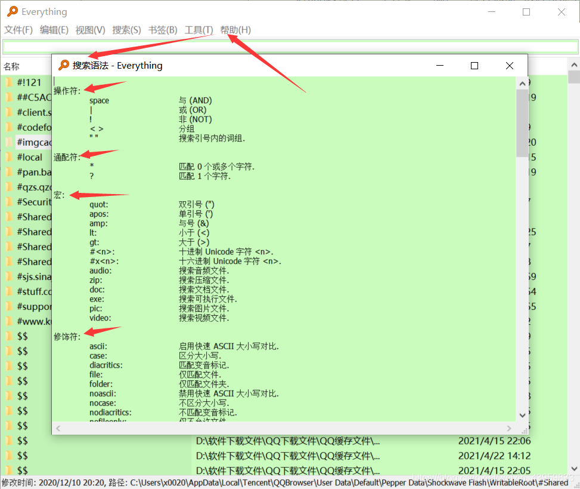This screenshot has height=489, width=580.
Task: Click the Everything main search input box
Action: pyautogui.click(x=290, y=47)
